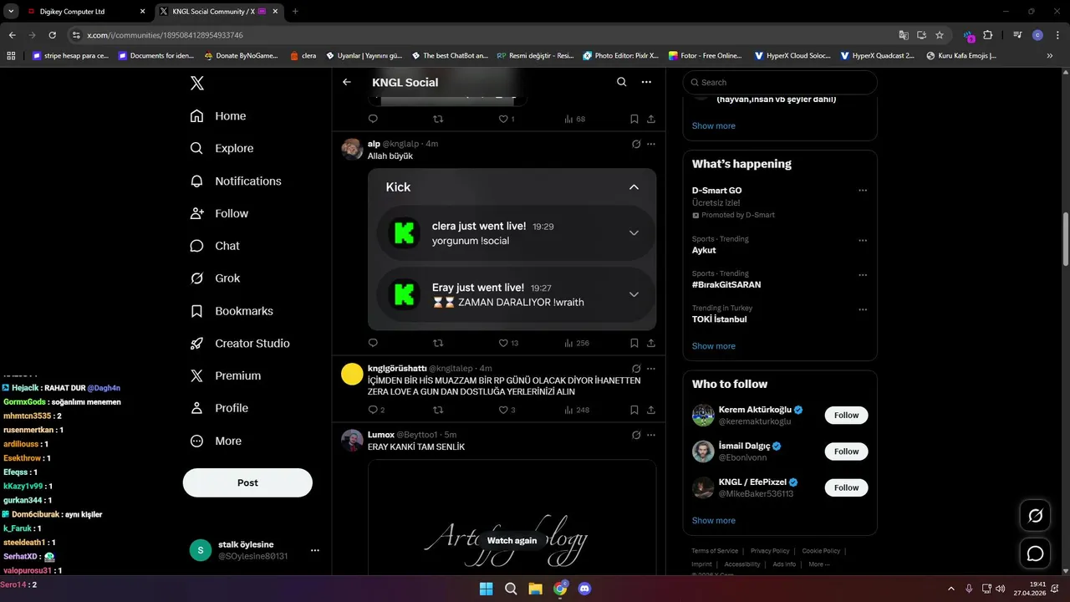Like top post with 1 like

[x=507, y=119]
